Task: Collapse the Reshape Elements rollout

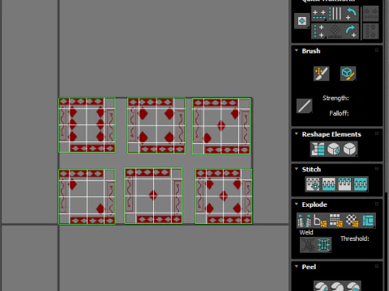Action: pyautogui.click(x=297, y=133)
